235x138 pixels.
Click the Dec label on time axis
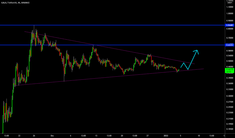pos(52,136)
